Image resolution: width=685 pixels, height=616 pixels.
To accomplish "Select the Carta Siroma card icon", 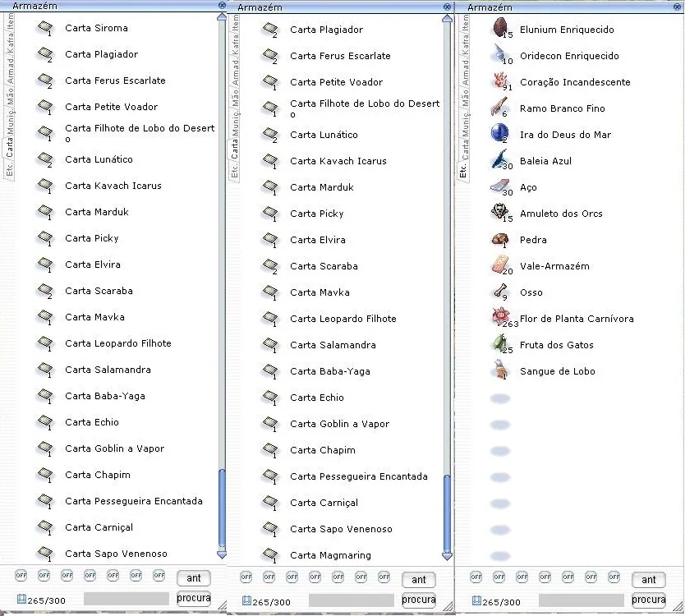I will (45, 28).
